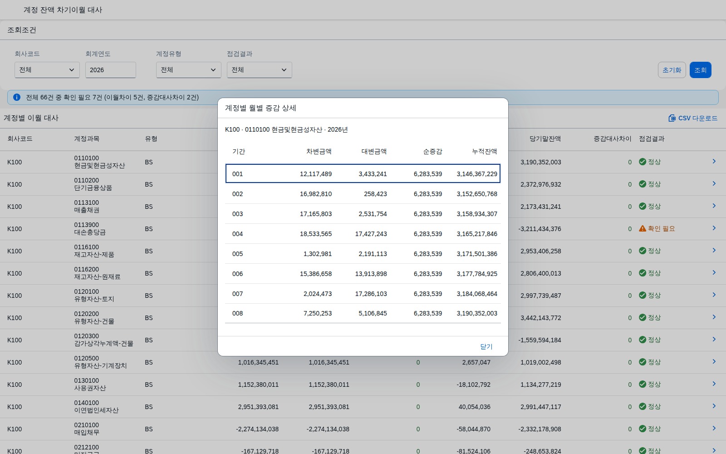
Task: Click the 당기말잔액 table column header
Action: [545, 139]
